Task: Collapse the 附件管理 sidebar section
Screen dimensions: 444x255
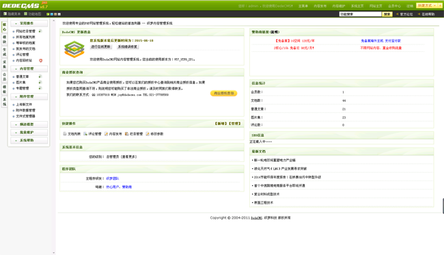Action: 29,96
